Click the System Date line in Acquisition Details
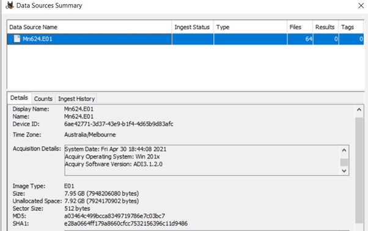 [x=116, y=149]
